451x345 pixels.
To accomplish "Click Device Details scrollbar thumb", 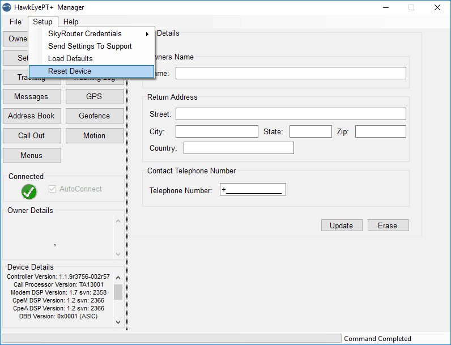I will click(x=118, y=292).
